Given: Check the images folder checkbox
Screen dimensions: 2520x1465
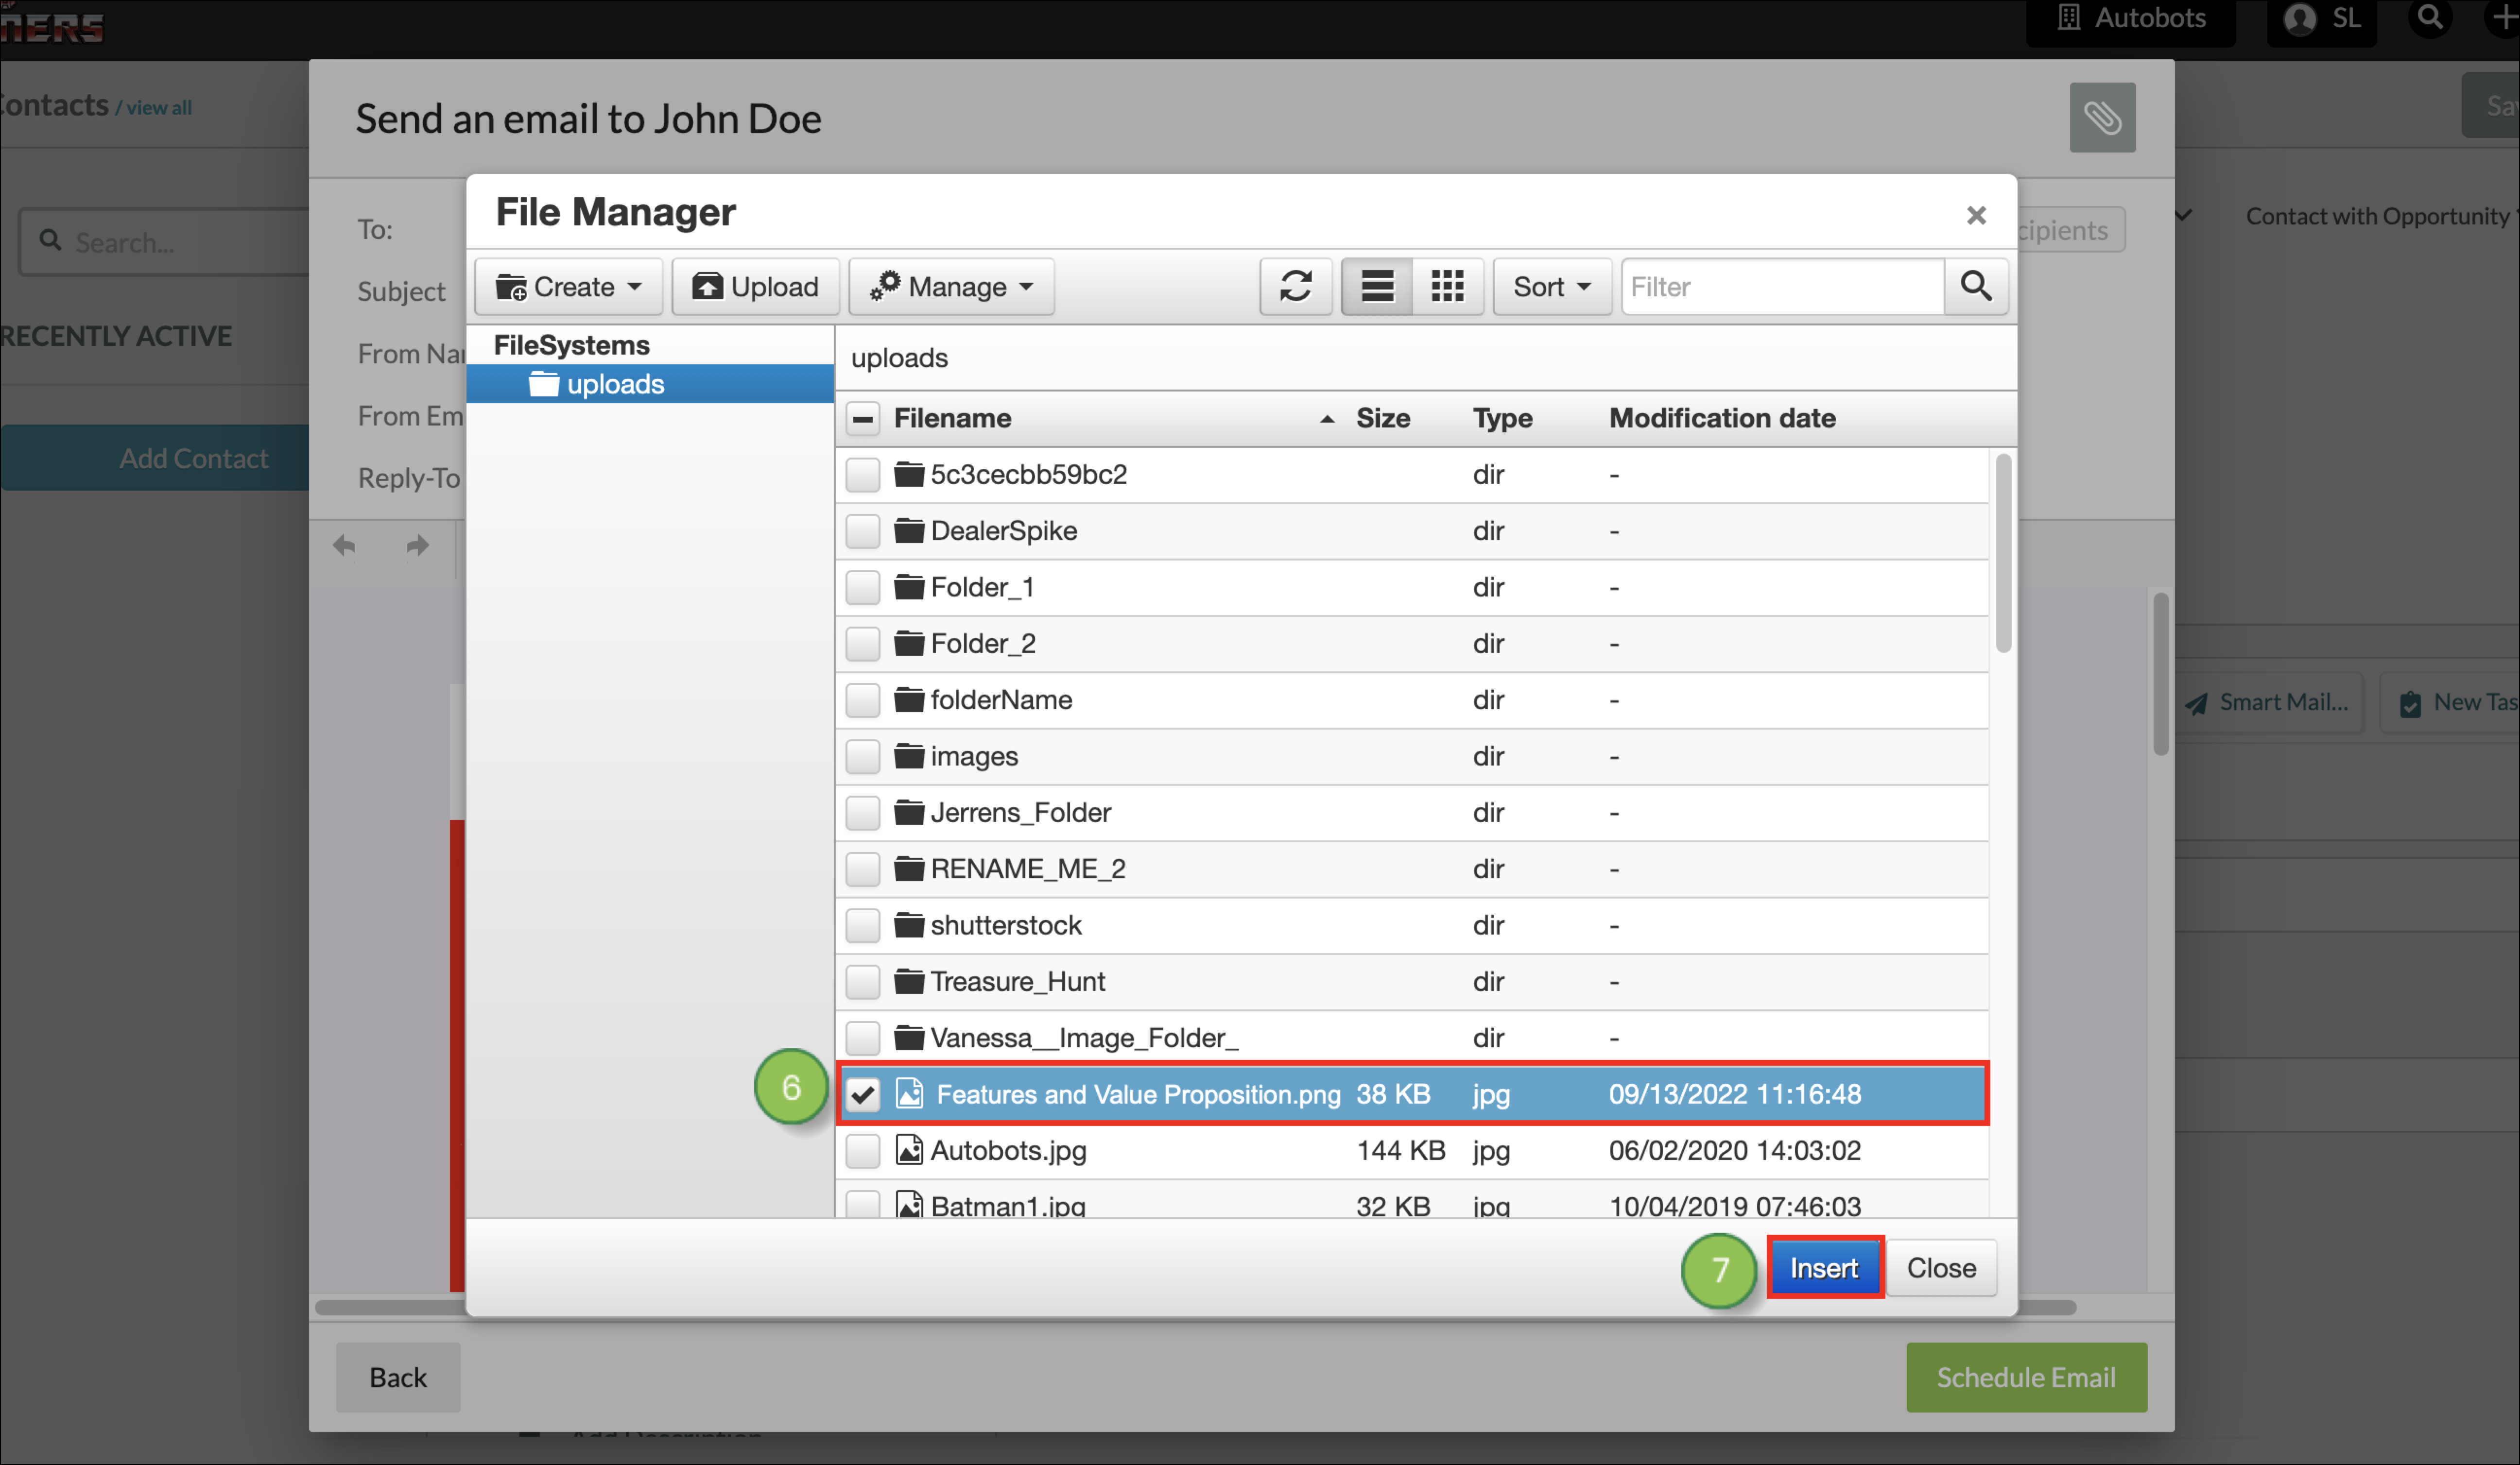Looking at the screenshot, I should pos(863,756).
